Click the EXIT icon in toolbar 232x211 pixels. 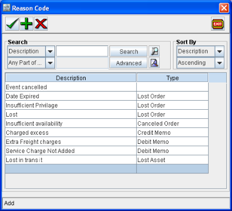point(218,24)
